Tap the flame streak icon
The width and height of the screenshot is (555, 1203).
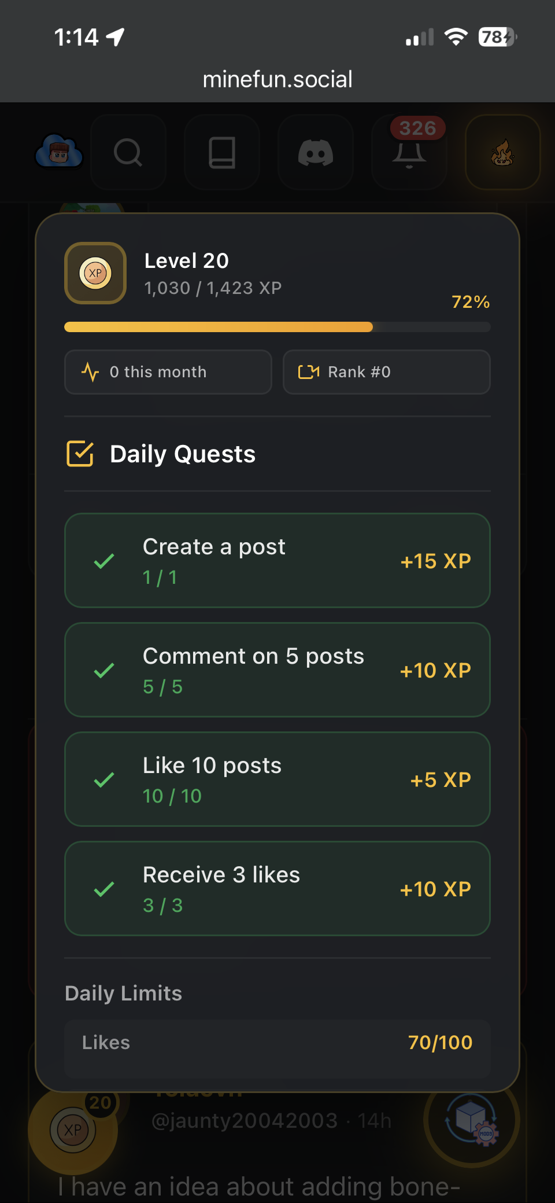(x=502, y=152)
